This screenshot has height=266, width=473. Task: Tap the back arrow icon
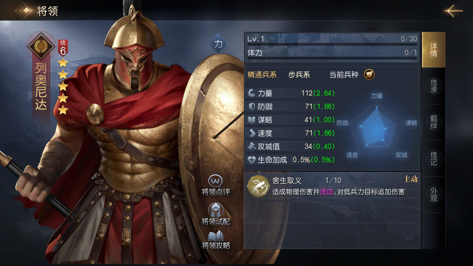click(x=453, y=11)
